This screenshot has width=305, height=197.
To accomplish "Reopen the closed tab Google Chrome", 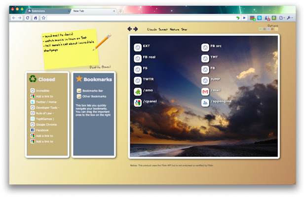I will pyautogui.click(x=44, y=125).
